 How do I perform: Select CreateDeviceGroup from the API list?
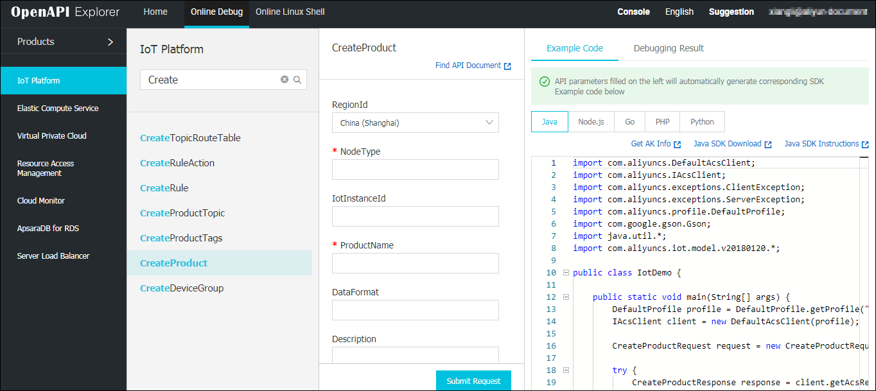[182, 288]
